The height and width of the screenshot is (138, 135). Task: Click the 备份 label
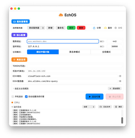pyautogui.click(x=110, y=28)
